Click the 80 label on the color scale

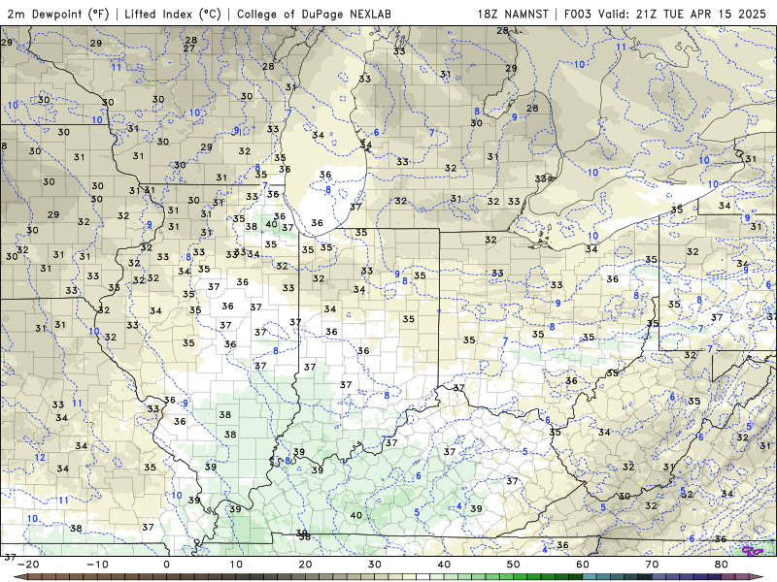[722, 565]
